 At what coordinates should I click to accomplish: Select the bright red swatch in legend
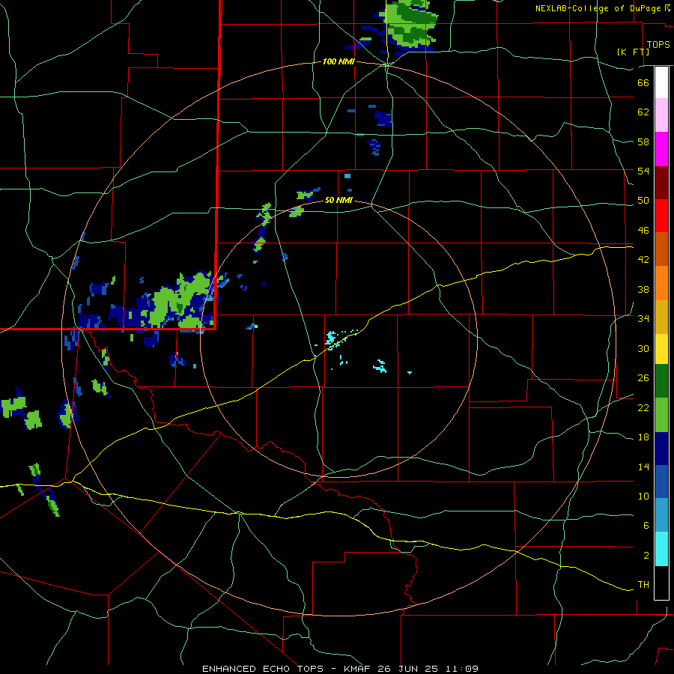[x=661, y=216]
